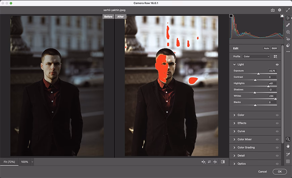Image resolution: width=292 pixels, height=178 pixels.
Task: Open Camera Raw preferences gear
Action: (280, 10)
